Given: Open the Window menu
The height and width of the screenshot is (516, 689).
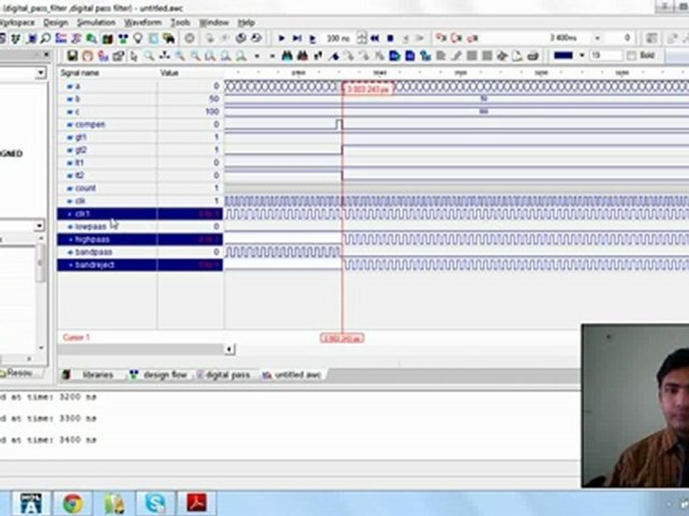Looking at the screenshot, I should [214, 23].
